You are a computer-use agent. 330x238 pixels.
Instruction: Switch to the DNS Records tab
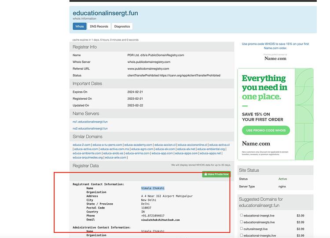click(x=99, y=26)
